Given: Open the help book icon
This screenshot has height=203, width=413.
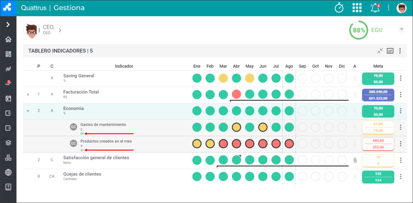Looking at the screenshot, I should coord(8,187).
